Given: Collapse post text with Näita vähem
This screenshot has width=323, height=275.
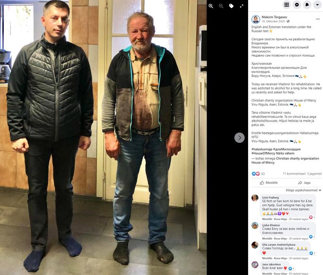Looking at the screenshot, I should click(x=285, y=153).
